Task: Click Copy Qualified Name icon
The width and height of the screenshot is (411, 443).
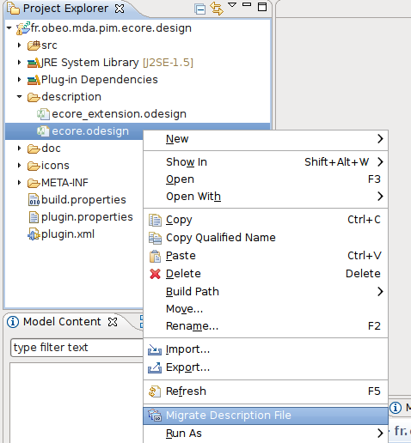Action: [x=155, y=238]
